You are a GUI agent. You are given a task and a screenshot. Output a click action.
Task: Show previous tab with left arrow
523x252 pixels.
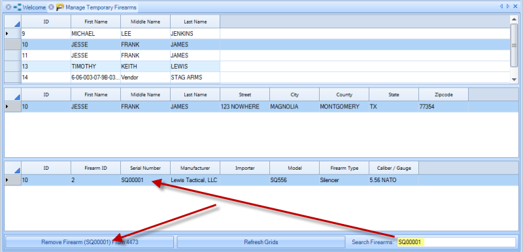(501, 7)
